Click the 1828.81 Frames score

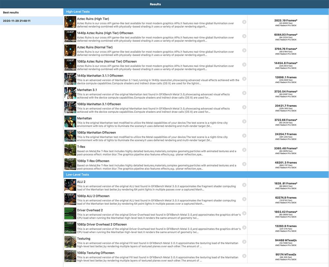tap(286, 183)
